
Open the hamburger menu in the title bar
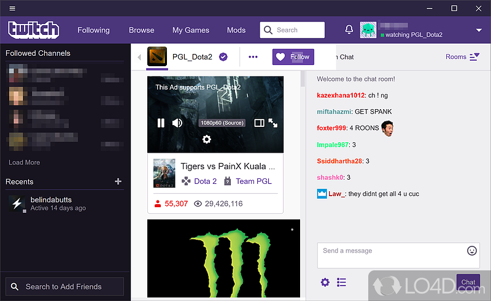[12, 9]
